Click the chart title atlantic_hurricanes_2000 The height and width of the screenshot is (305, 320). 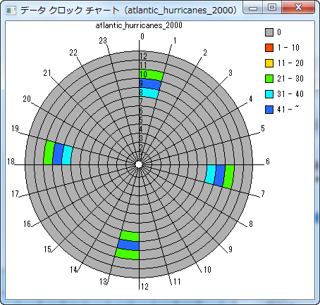pyautogui.click(x=139, y=25)
